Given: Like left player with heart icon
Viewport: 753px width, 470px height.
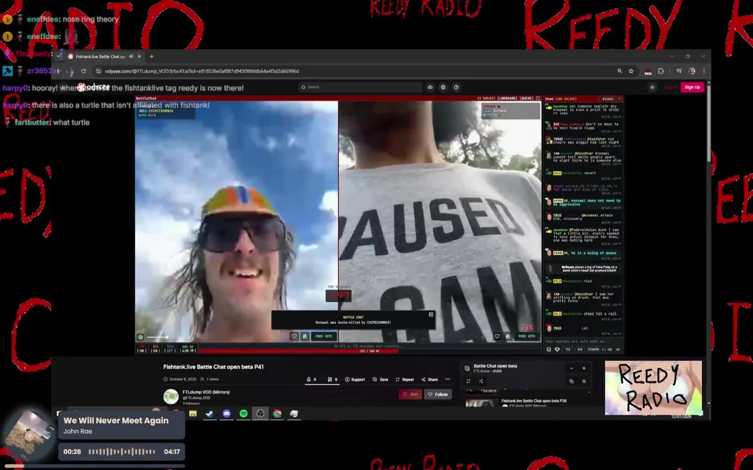Looking at the screenshot, I should pos(294,336).
